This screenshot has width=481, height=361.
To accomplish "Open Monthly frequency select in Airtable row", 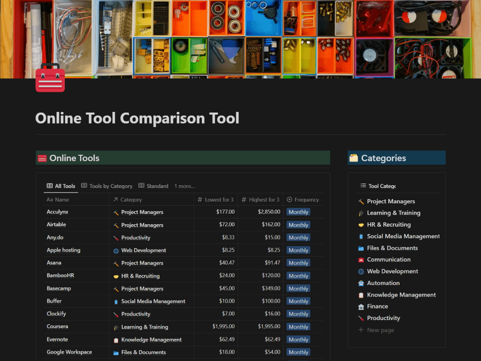I will [x=298, y=225].
